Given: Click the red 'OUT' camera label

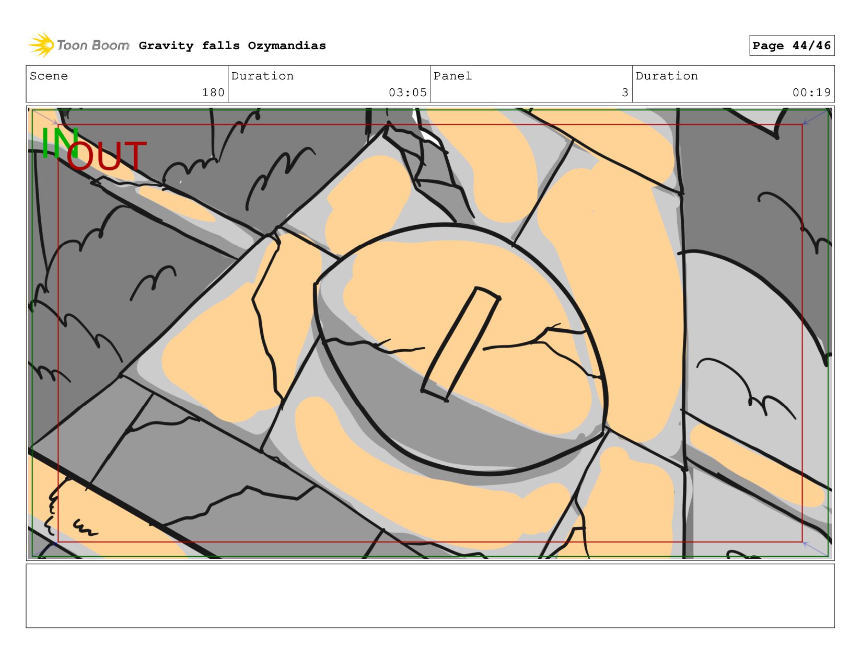Looking at the screenshot, I should pyautogui.click(x=106, y=156).
